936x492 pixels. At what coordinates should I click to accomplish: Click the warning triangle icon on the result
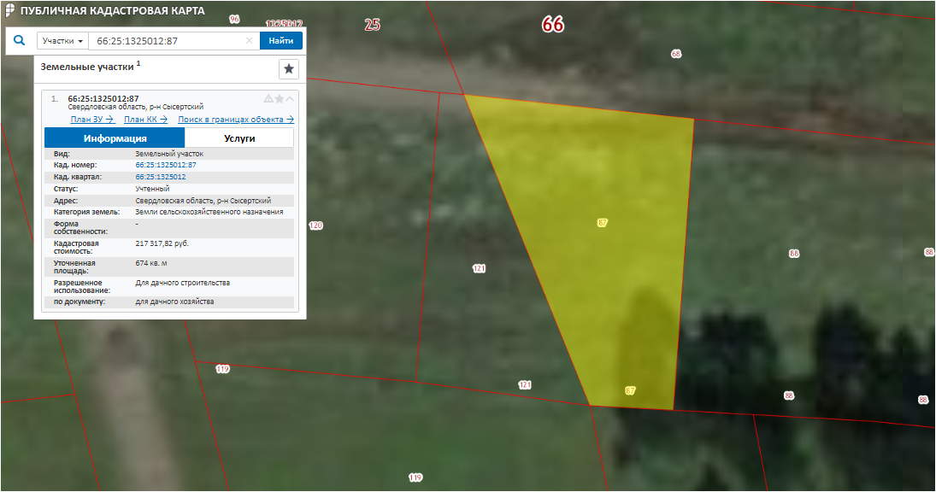click(x=268, y=99)
